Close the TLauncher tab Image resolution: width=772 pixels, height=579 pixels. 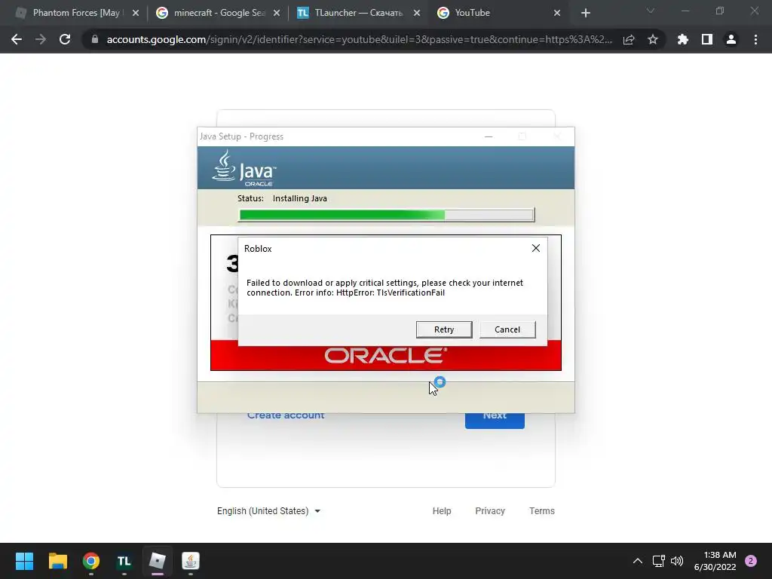pyautogui.click(x=416, y=14)
